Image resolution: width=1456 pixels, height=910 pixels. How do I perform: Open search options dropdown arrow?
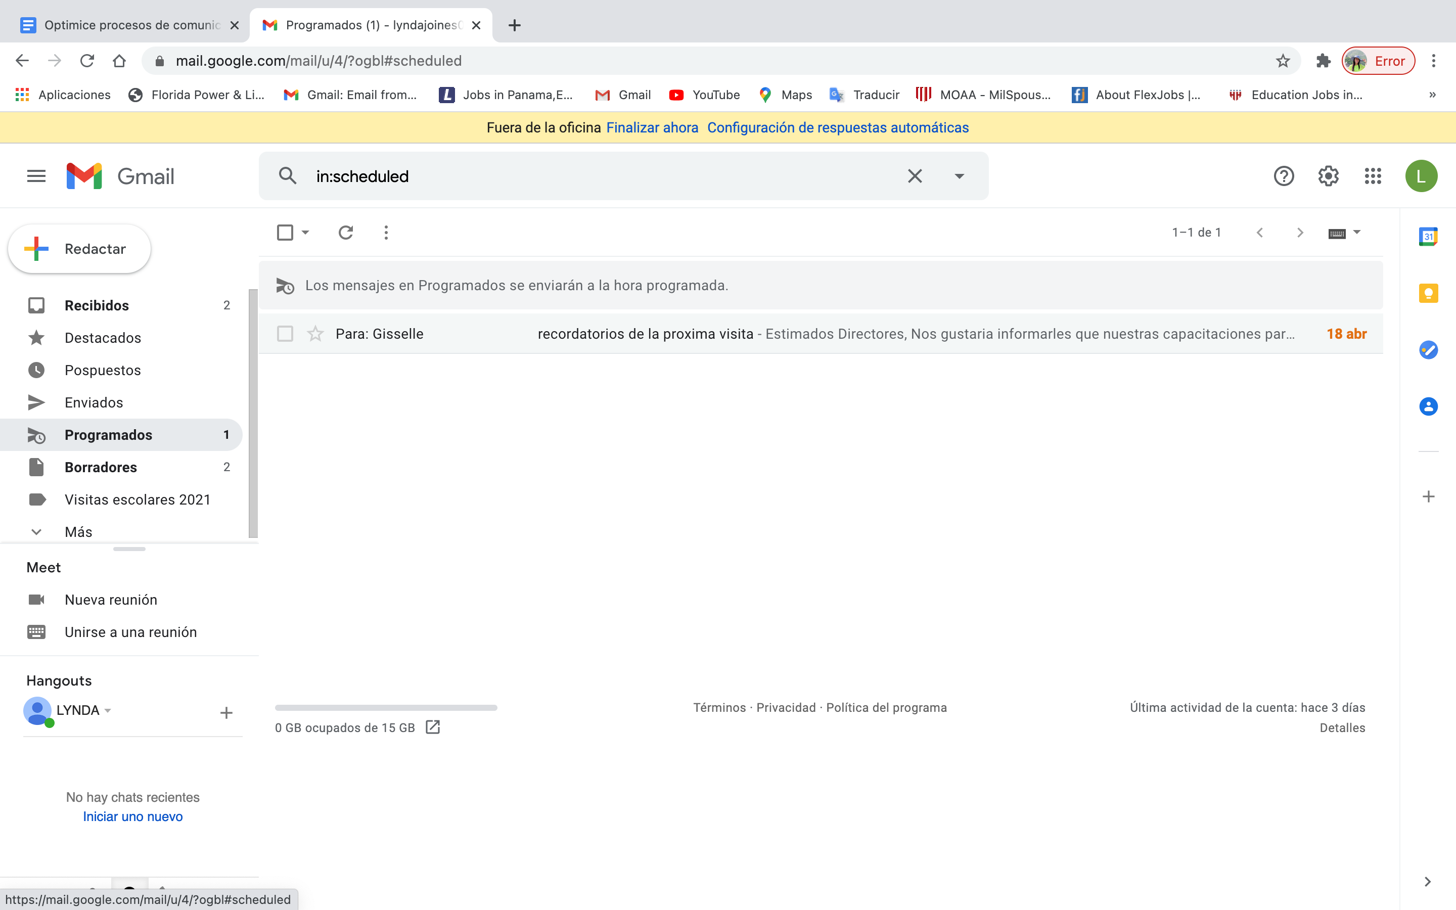click(959, 176)
